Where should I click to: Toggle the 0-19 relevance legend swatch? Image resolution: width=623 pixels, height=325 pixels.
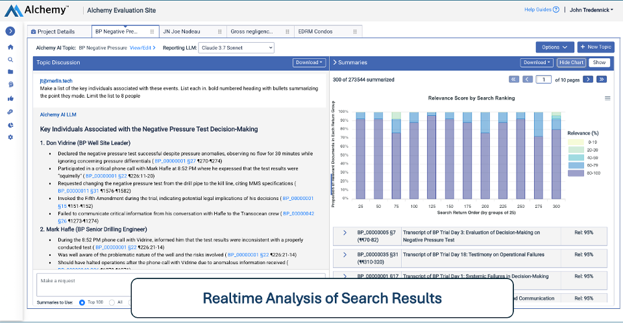point(576,142)
